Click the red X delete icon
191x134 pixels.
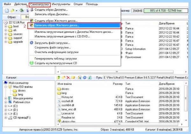[68, 78]
